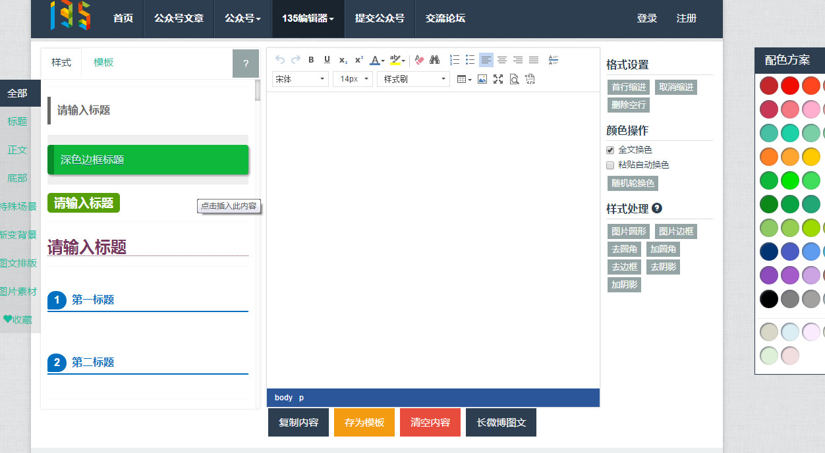Switch to HTML source code view icon
This screenshot has height=453, width=825.
click(x=530, y=79)
